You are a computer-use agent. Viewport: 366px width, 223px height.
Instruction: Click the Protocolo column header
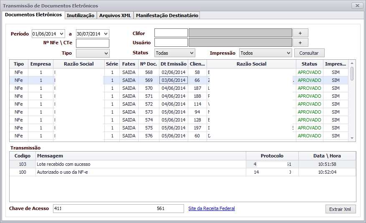coord(272,156)
